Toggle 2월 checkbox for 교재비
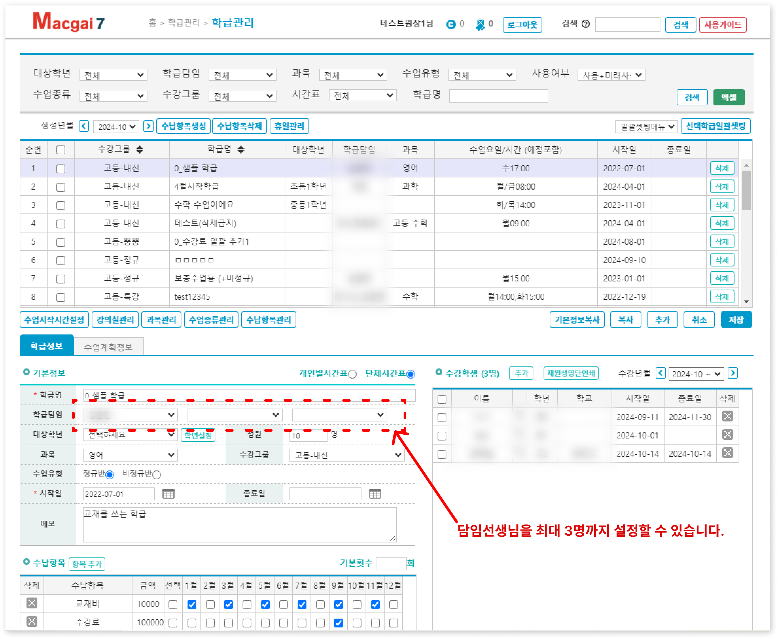Viewport: 778px width, 639px height. pos(210,604)
